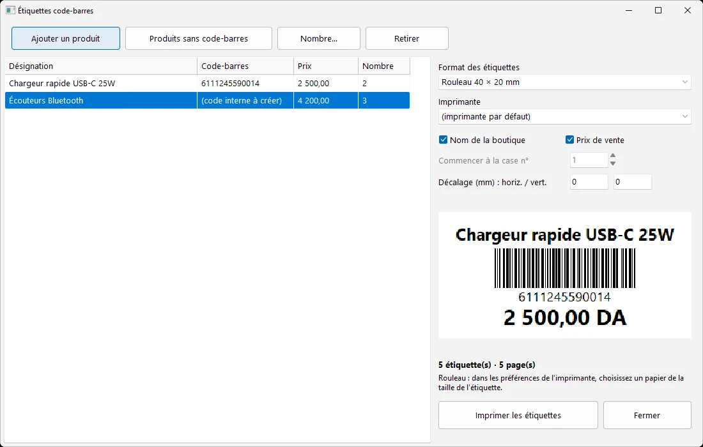Select the Écouteurs Bluetooth row

coord(207,100)
